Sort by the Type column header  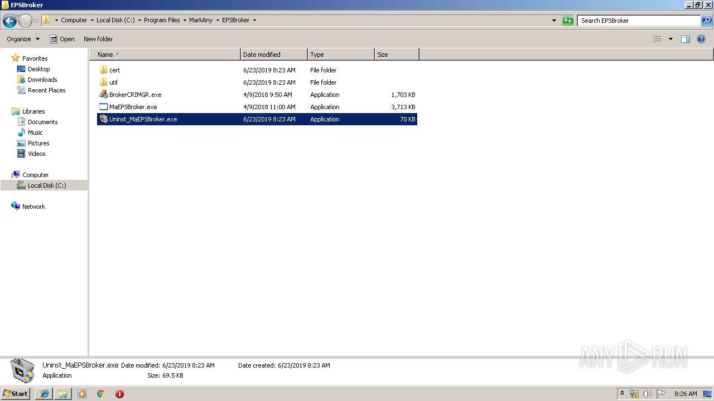click(x=341, y=55)
